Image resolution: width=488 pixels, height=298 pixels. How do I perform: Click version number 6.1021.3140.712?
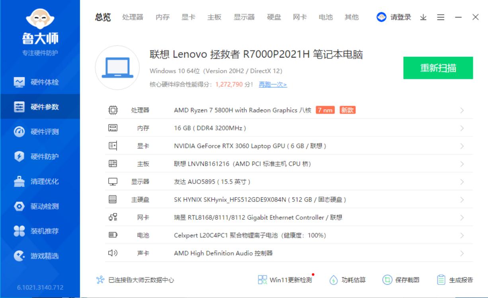click(x=40, y=287)
